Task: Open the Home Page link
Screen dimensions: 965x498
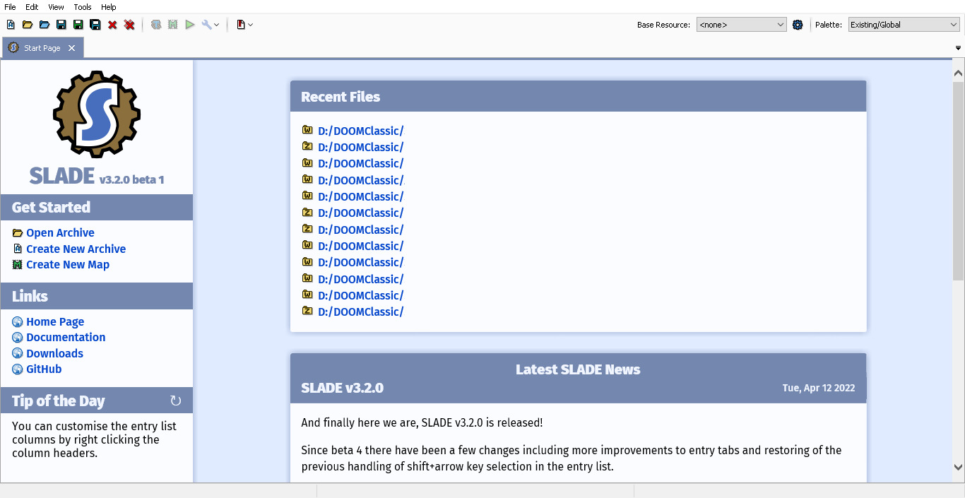Action: 55,322
